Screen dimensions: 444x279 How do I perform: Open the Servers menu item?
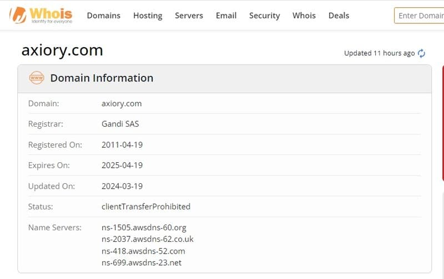pyautogui.click(x=189, y=15)
